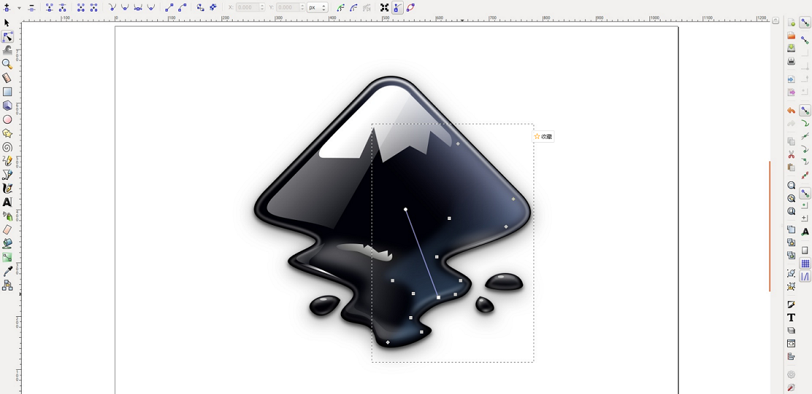Screen dimensions: 812x394
Task: Select the Connector diagram tool
Action: [x=7, y=285]
